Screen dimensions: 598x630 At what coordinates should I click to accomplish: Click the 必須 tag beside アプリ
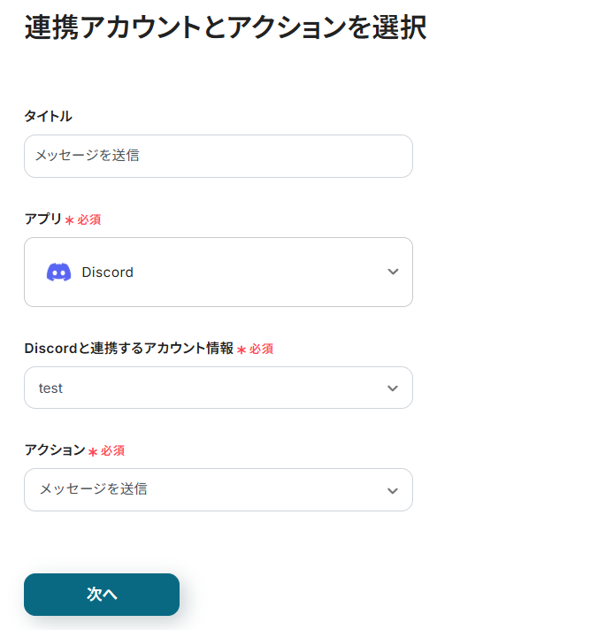[89, 219]
